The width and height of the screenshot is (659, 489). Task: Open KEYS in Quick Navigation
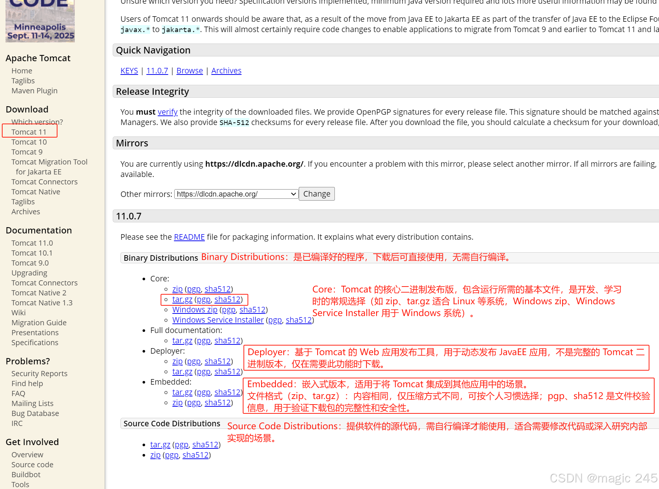coord(129,71)
